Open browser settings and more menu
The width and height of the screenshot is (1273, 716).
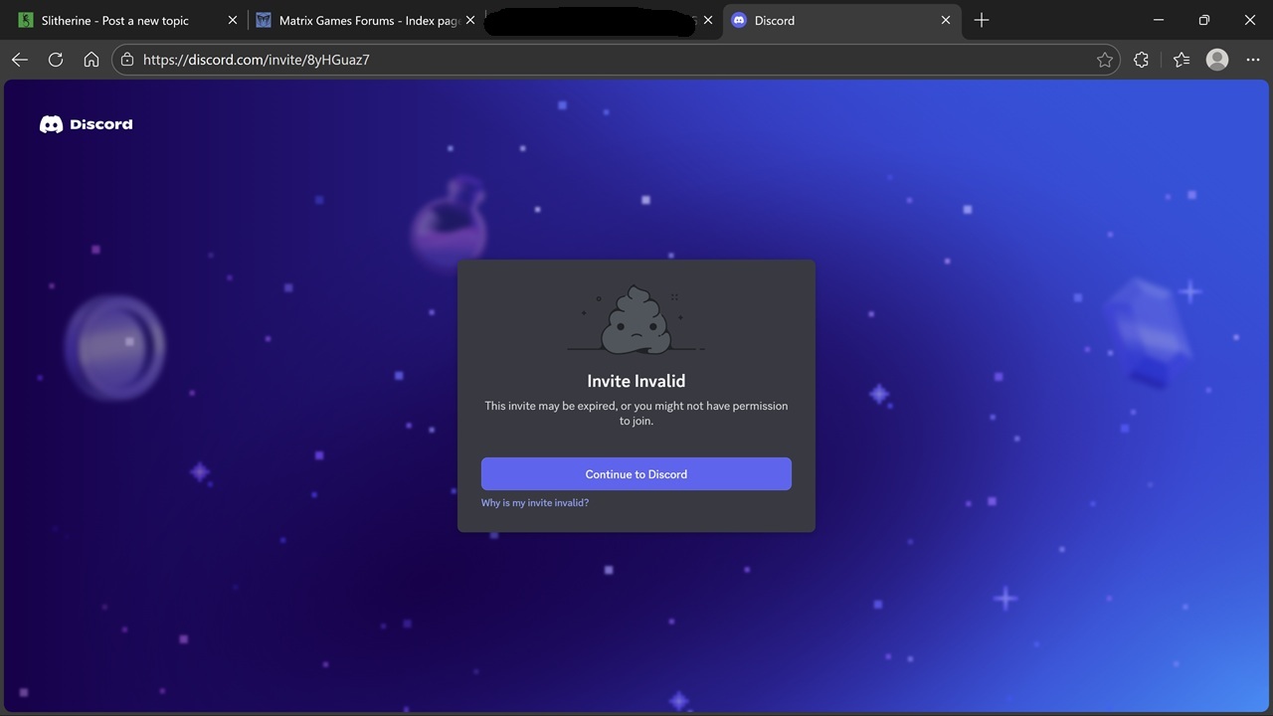tap(1252, 60)
